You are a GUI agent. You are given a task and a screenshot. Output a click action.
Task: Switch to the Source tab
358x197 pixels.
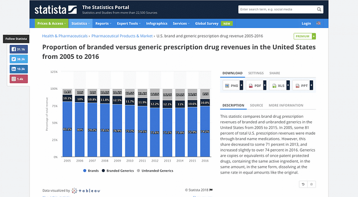[256, 105]
